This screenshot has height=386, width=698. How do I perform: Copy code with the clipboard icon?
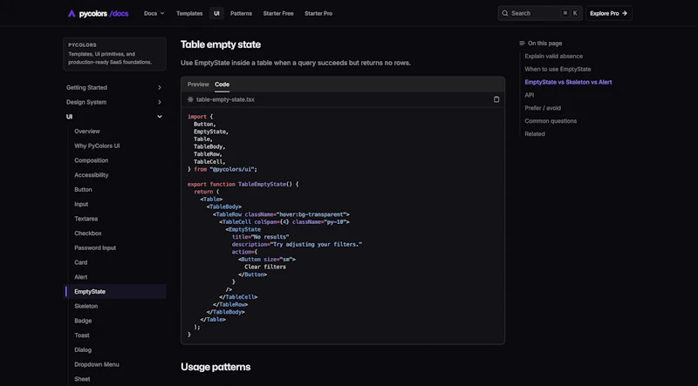pyautogui.click(x=496, y=99)
